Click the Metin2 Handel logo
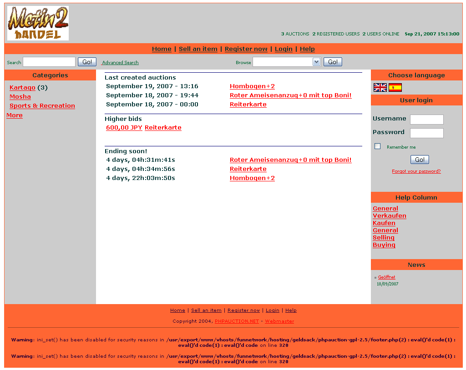 tap(38, 23)
